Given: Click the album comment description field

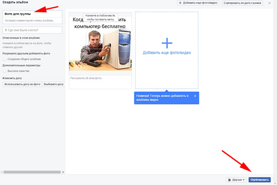Looking at the screenshot, I should coord(32,20).
